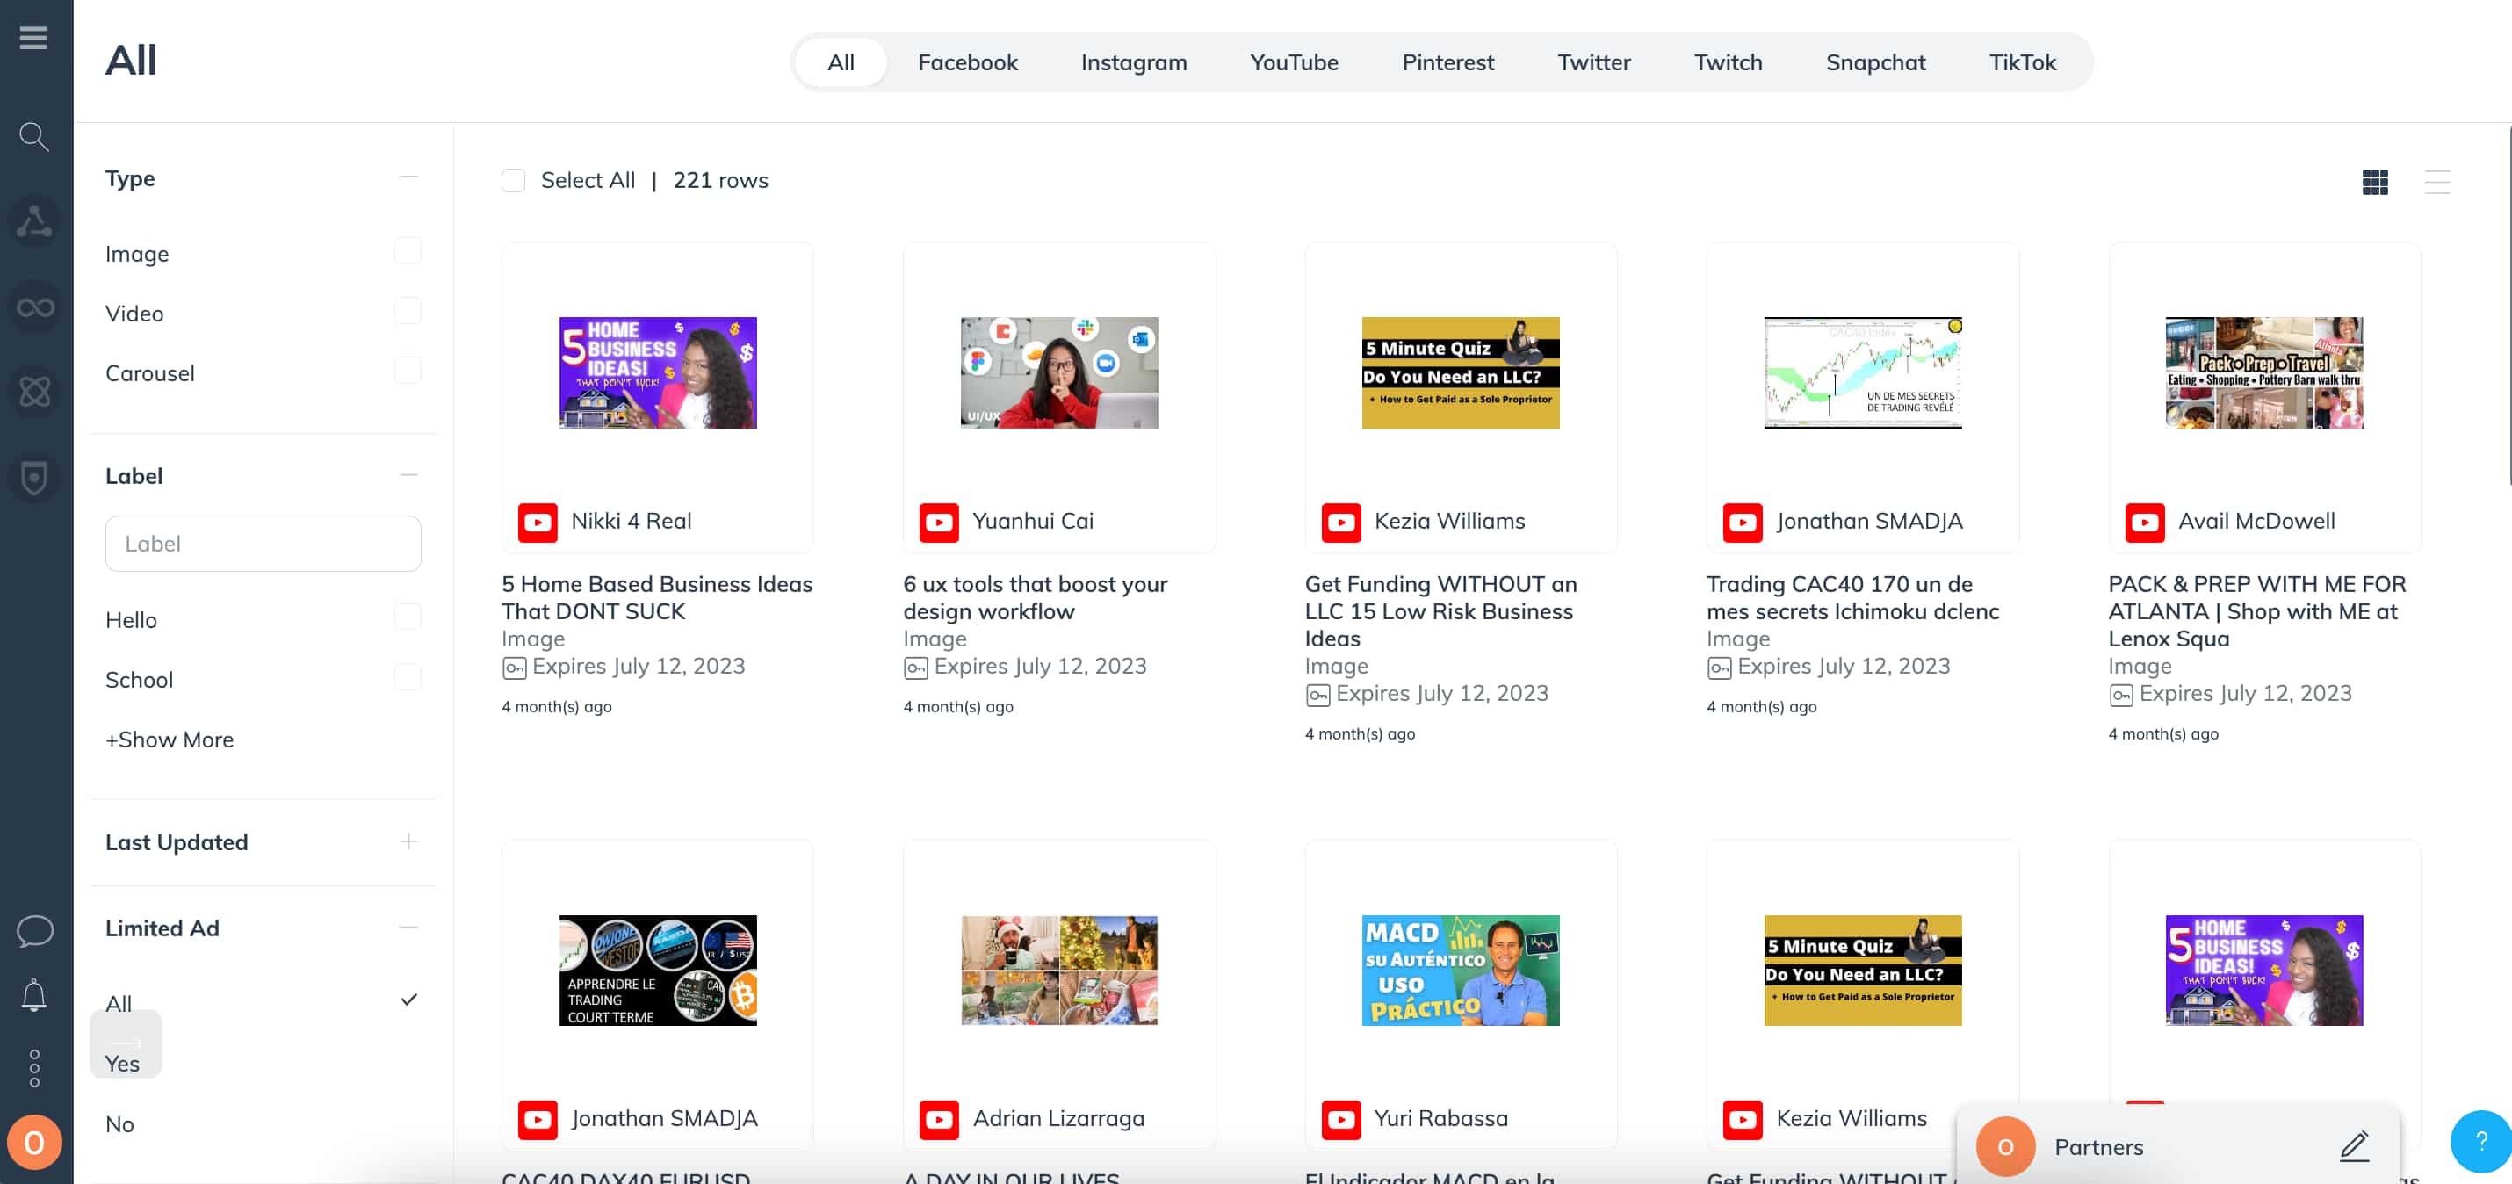Enable the Hello label checkbox
2512x1184 pixels.
[408, 617]
